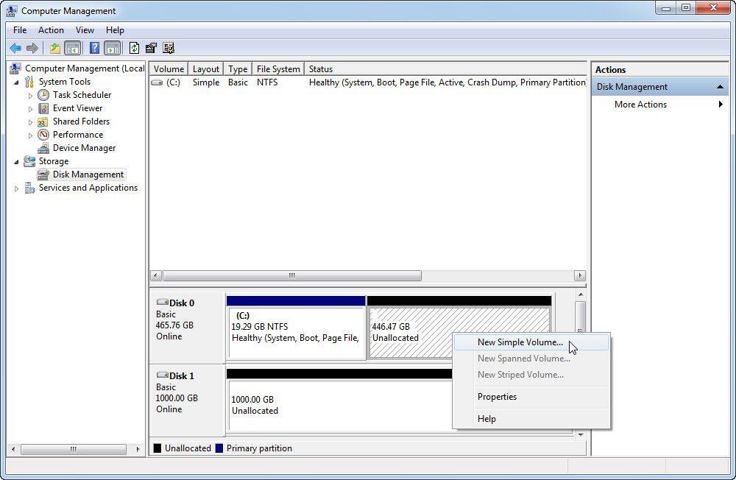This screenshot has height=480, width=736.
Task: Open the blue Help question mark icon
Action: 94,48
